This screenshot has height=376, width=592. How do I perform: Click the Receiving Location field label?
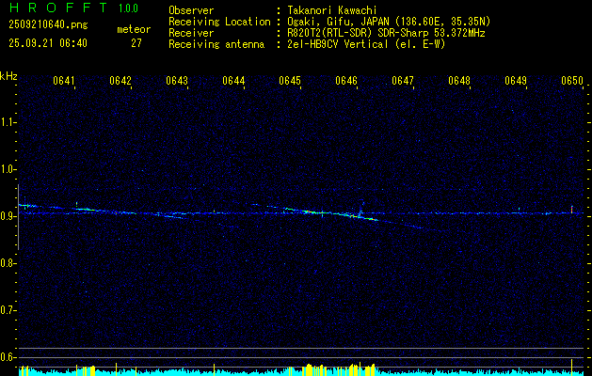[x=219, y=22]
